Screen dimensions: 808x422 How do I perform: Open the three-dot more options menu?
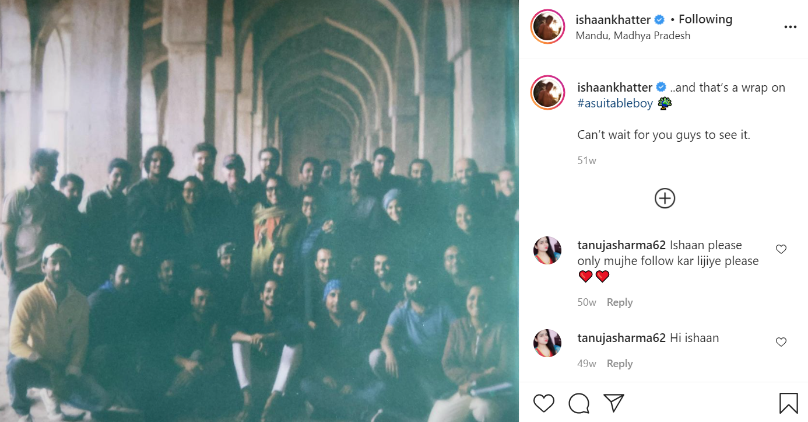(790, 27)
